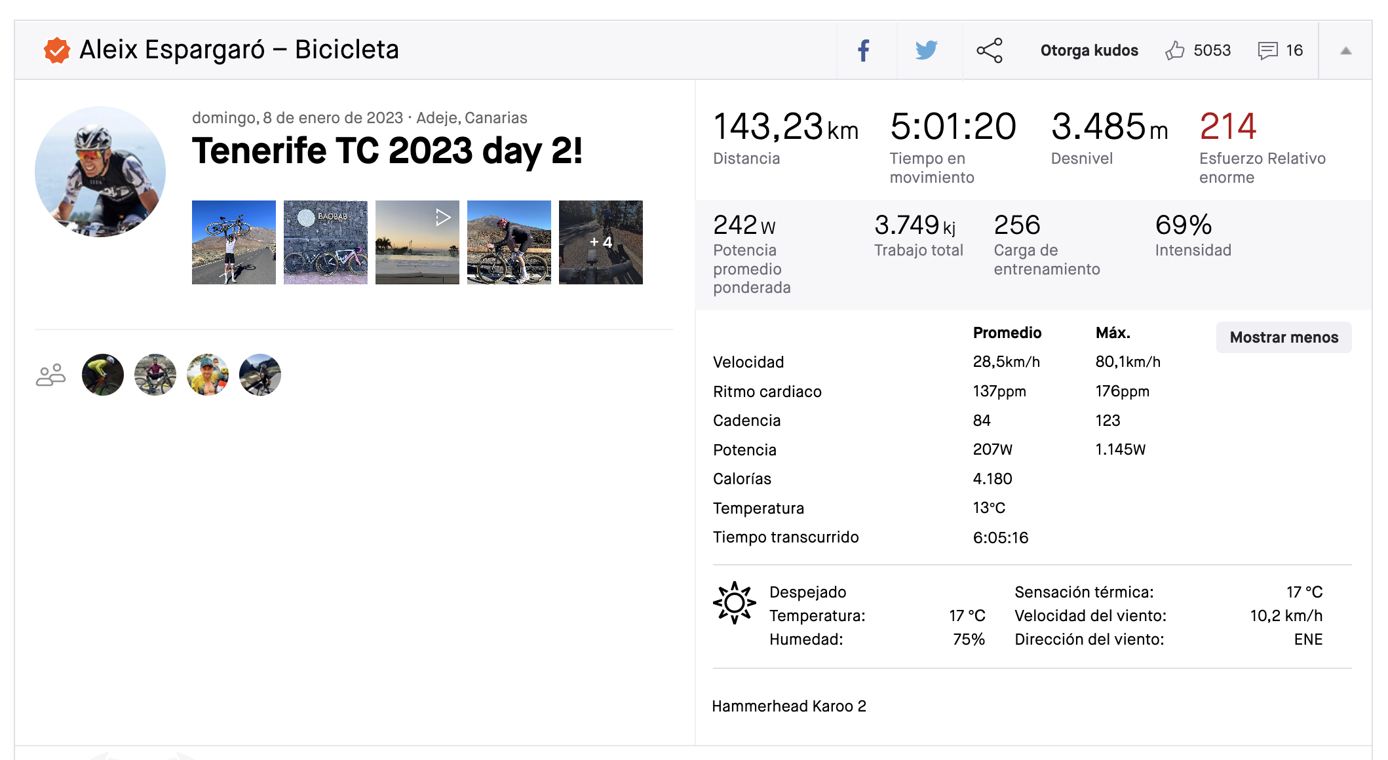Screen dimensions: 1388x760
Task: Open photo of rider lifting bike overhead
Action: point(234,242)
